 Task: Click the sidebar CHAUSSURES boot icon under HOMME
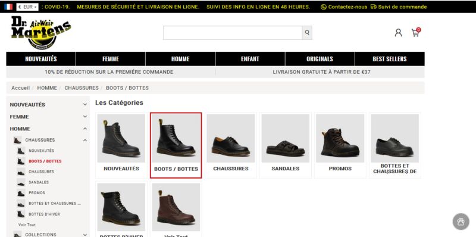coord(18,140)
